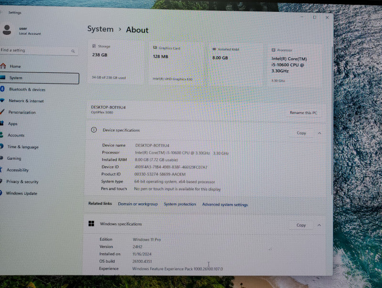Image resolution: width=382 pixels, height=288 pixels.
Task: Maximize the Settings window
Action: pos(315,17)
